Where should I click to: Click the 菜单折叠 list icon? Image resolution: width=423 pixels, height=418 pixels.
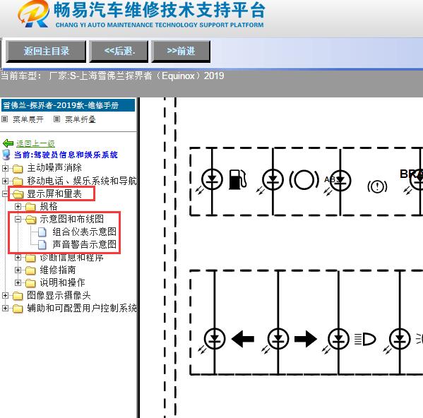[x=56, y=119]
